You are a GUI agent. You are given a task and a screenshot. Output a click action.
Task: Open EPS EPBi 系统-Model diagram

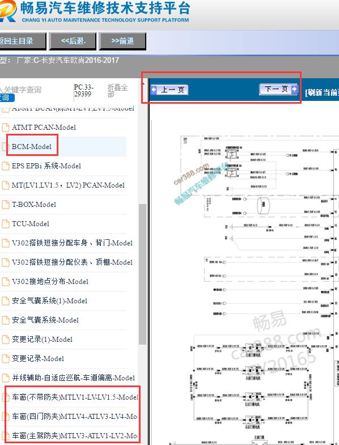coord(46,166)
